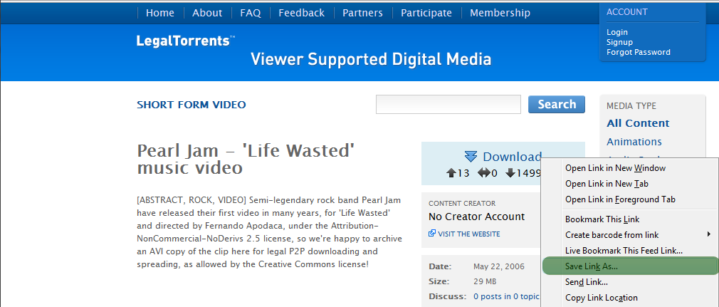Filter media type by Animations
719x307 pixels.
pos(634,142)
